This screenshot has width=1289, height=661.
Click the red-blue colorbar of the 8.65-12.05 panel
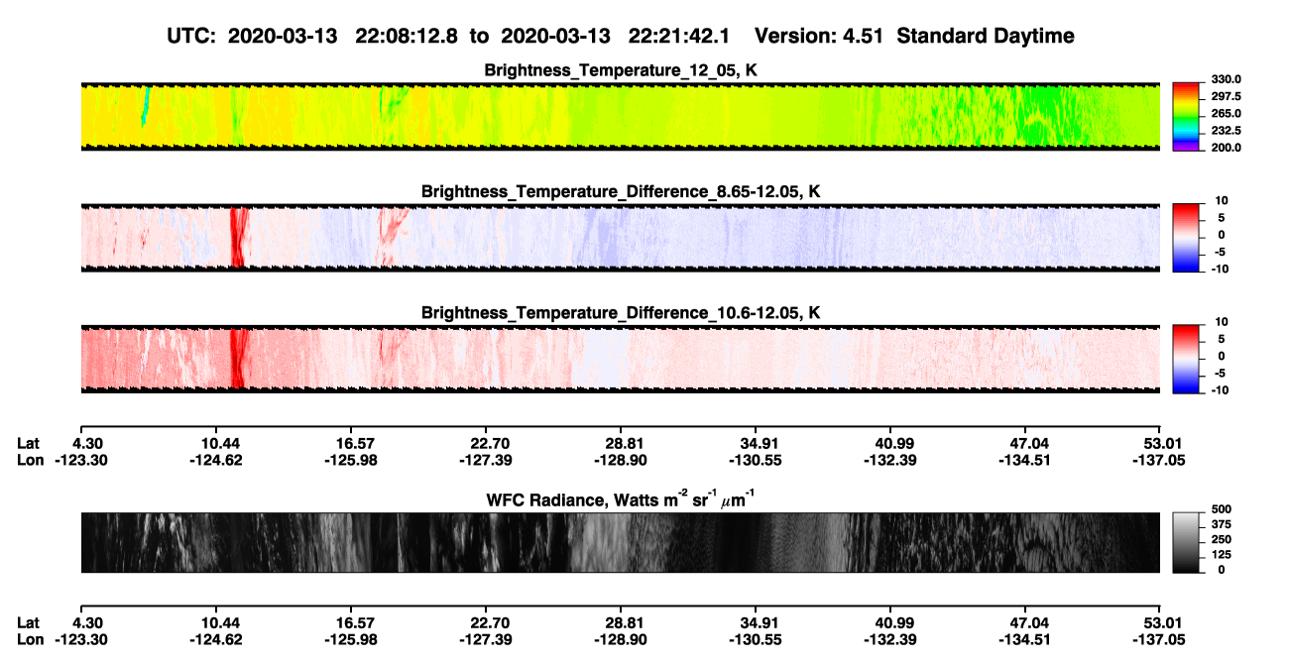click(x=1188, y=237)
